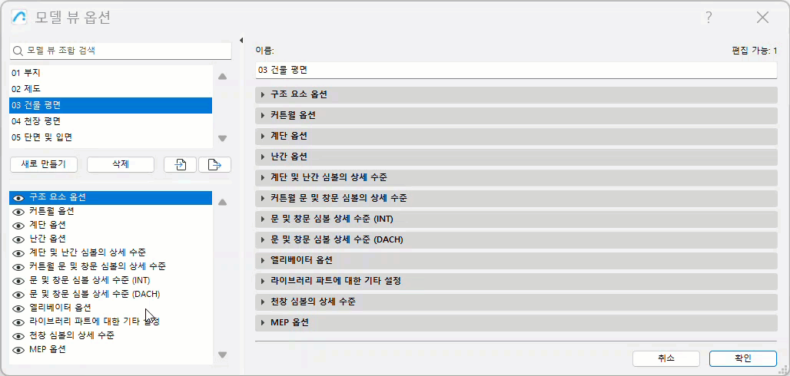Click the 모델 뷰 조합 검색 search field
The height and width of the screenshot is (376, 790).
coord(121,51)
